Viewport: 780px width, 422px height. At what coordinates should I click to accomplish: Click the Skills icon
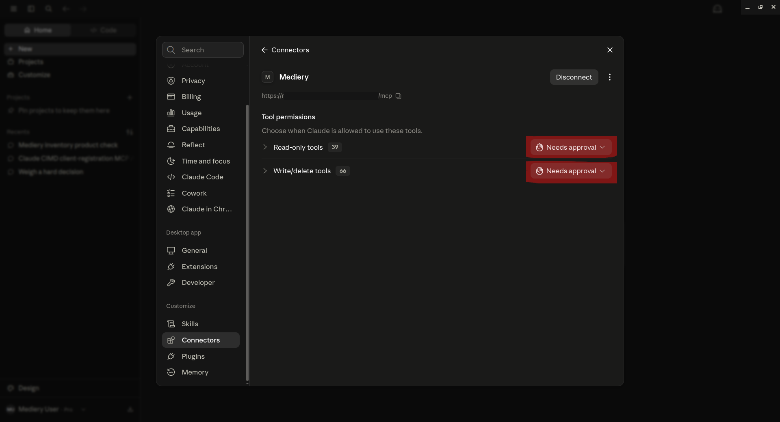171,324
